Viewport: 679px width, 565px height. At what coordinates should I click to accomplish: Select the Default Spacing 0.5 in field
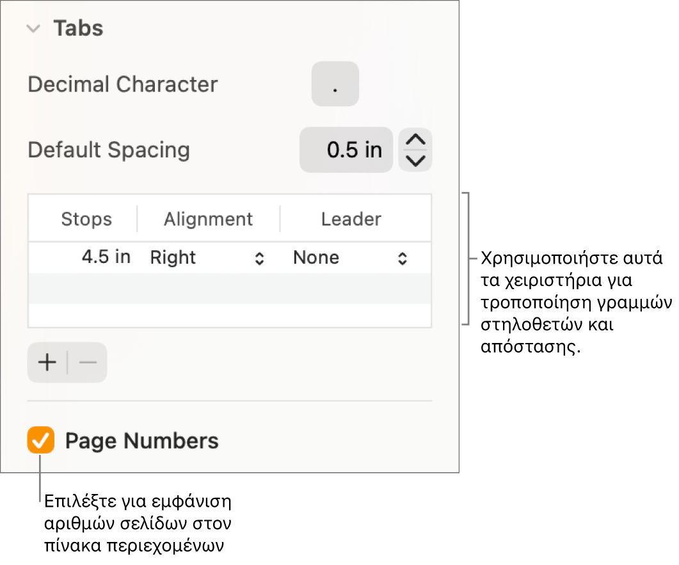coord(346,150)
